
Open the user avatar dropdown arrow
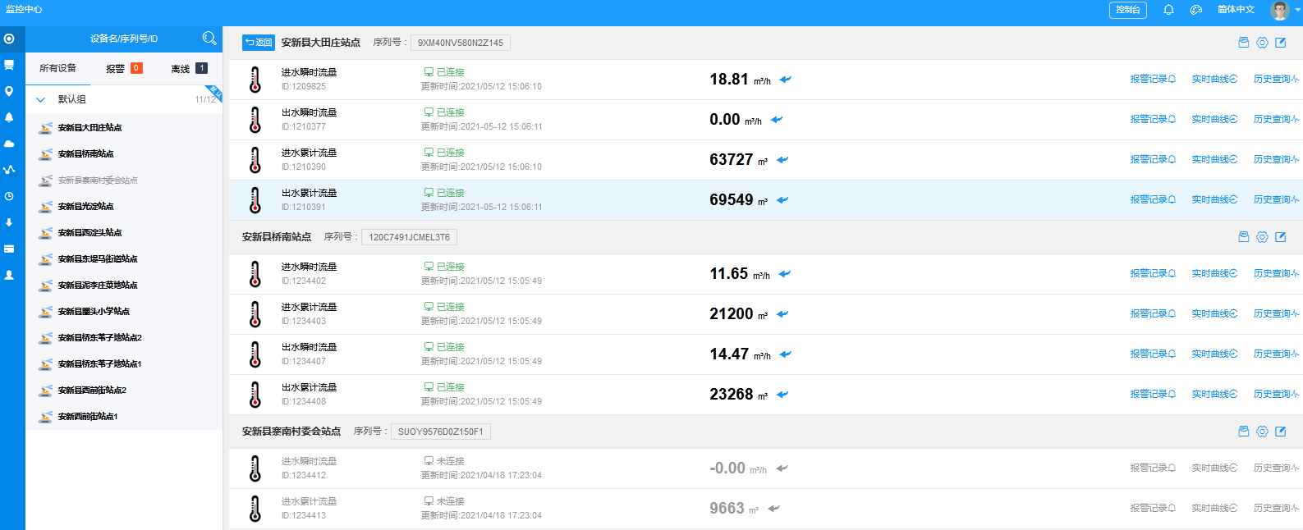tap(1297, 10)
